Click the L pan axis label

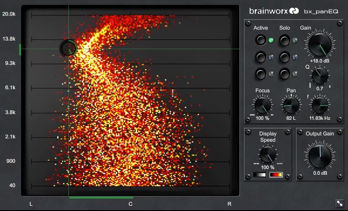(31, 204)
